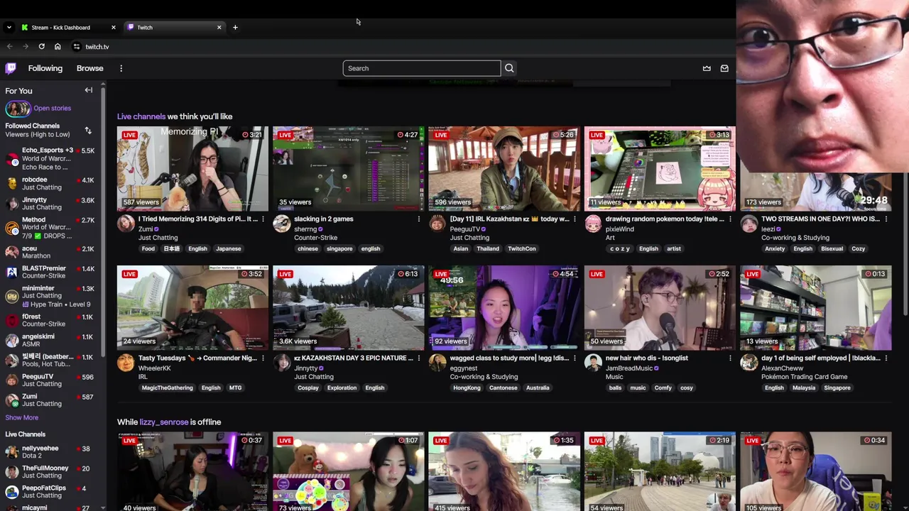This screenshot has height=511, width=909.
Task: Open JamBreadMusic channel avatar
Action: point(593,363)
